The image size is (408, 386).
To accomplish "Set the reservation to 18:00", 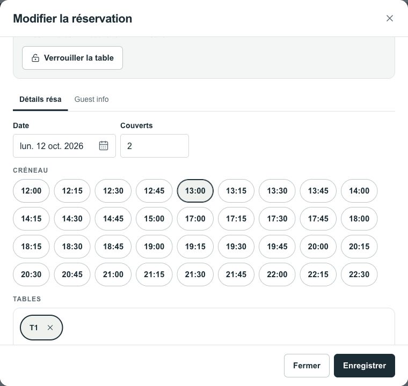I will pyautogui.click(x=359, y=219).
